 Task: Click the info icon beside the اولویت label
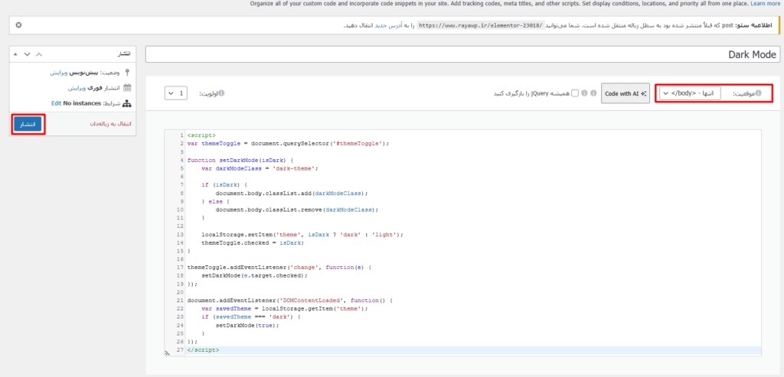[x=222, y=93]
